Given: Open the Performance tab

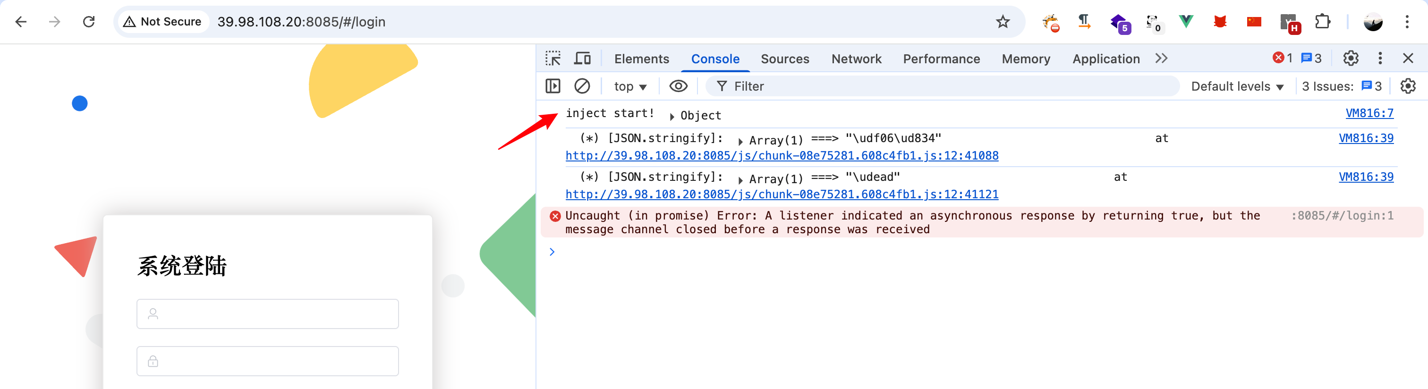Looking at the screenshot, I should 941,59.
